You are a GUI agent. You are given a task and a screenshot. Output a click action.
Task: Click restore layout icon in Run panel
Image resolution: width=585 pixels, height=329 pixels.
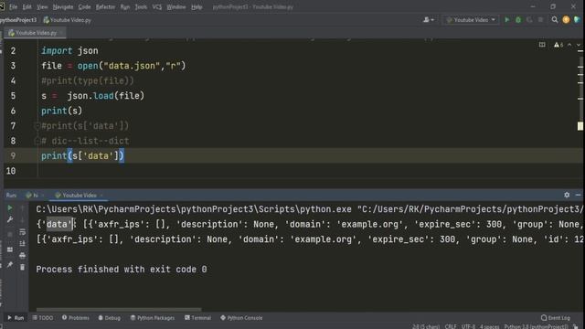coord(10,249)
